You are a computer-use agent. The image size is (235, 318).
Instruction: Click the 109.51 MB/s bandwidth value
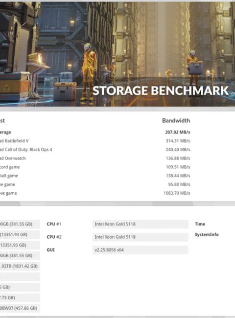pos(178,167)
